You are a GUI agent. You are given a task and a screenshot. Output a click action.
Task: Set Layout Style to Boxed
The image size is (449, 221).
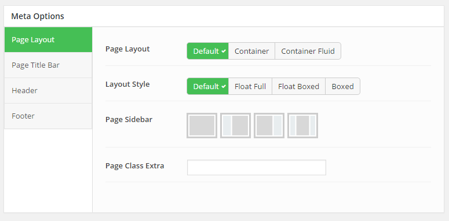point(343,86)
